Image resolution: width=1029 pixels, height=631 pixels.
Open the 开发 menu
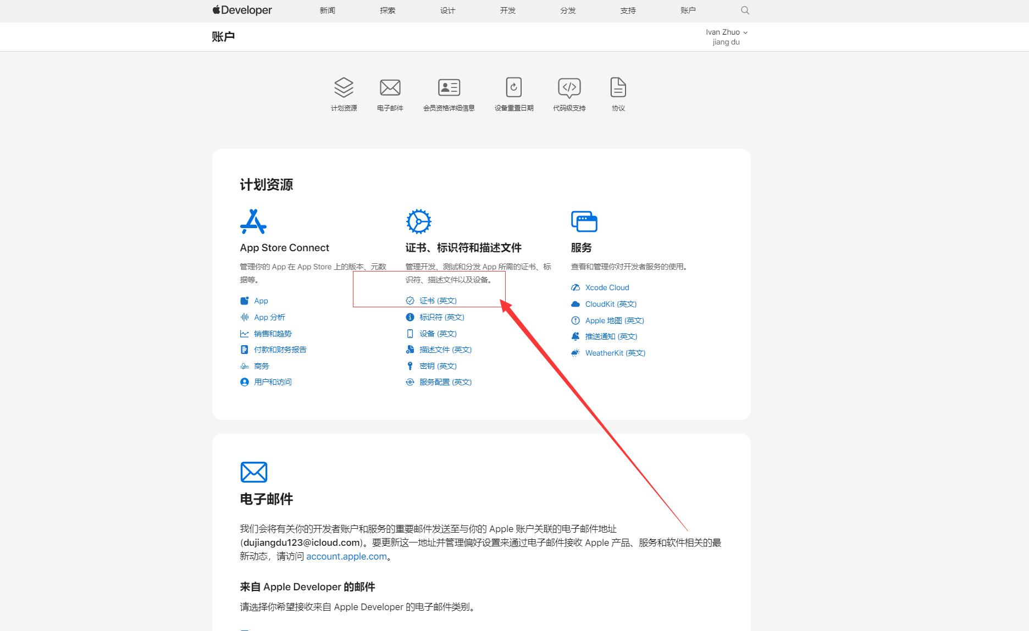508,10
